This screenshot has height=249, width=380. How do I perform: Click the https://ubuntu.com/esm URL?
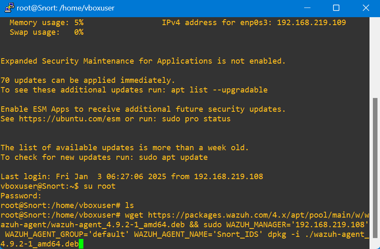70,119
